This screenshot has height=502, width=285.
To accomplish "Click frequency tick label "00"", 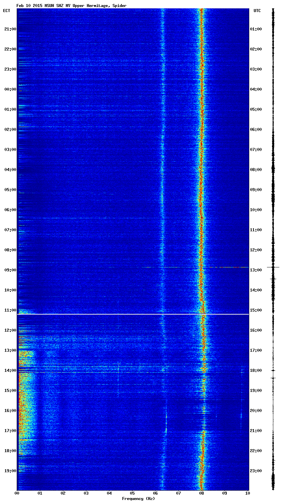I will pos(17,493).
